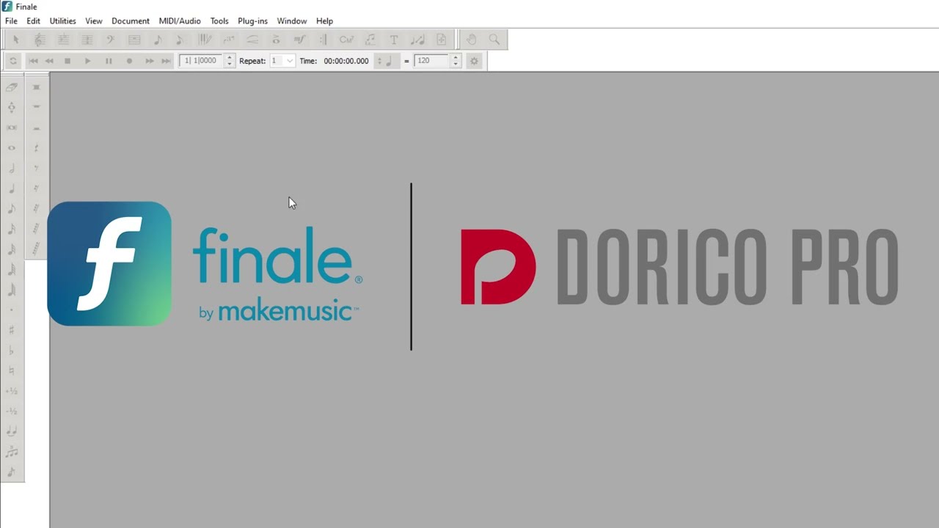Image resolution: width=939 pixels, height=528 pixels.
Task: Select the Lyrics tool
Action: (370, 40)
